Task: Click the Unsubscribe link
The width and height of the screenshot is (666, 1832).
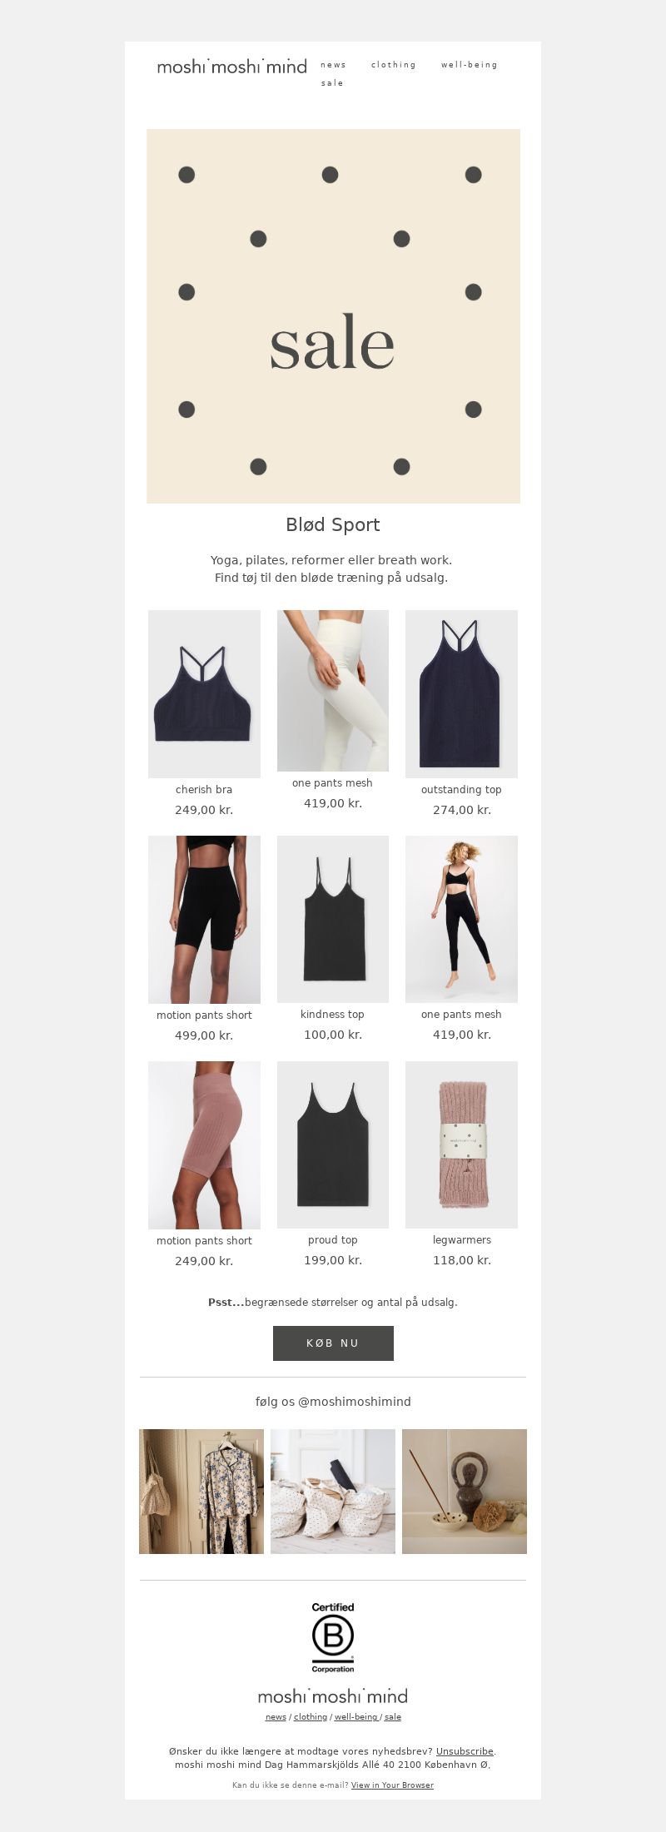Action: [465, 1751]
